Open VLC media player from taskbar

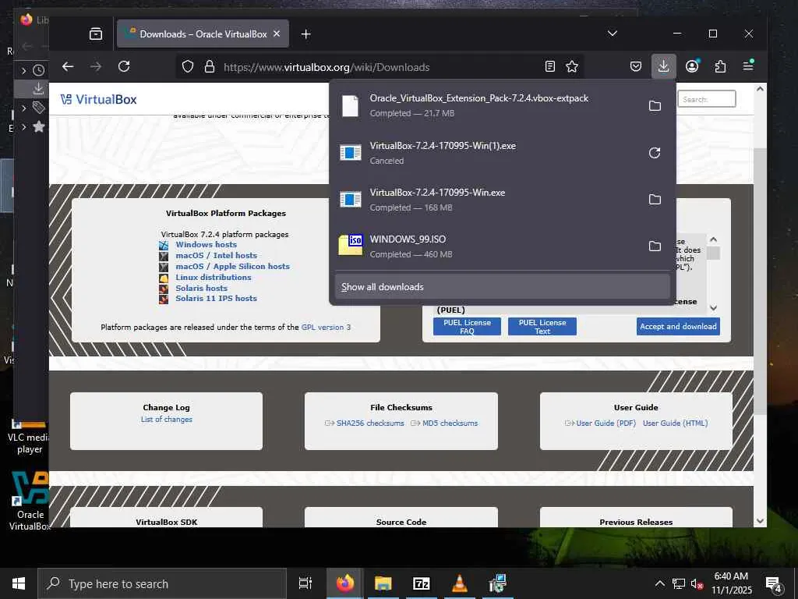tap(460, 583)
